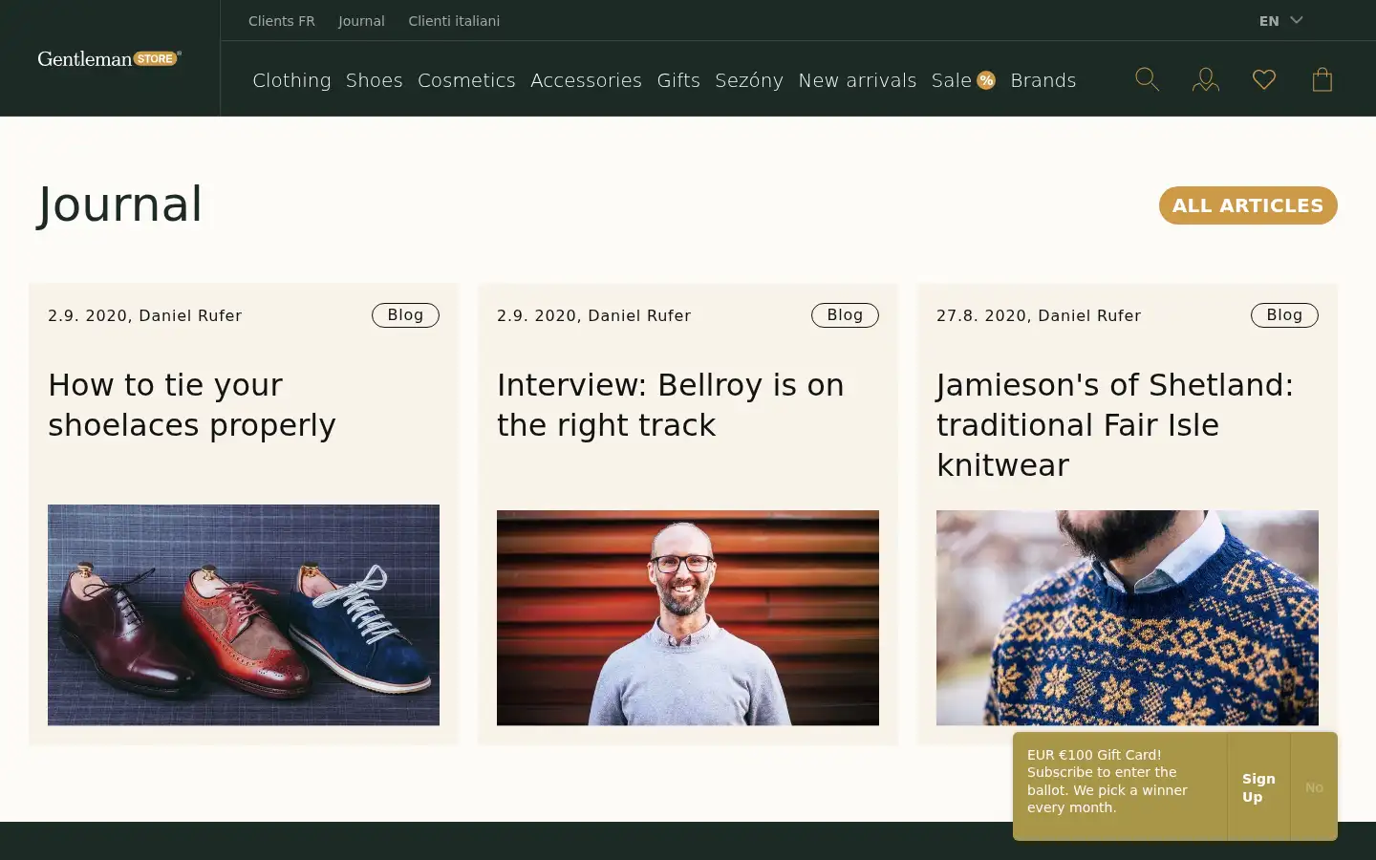
Task: Click Blog tag on shoelaces article
Action: (405, 315)
